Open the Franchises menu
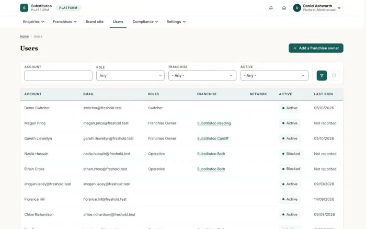This screenshot has width=366, height=229. click(65, 22)
